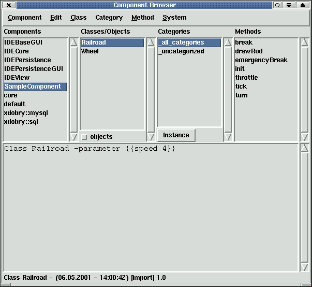Click scroll up arrow of Components list
Screen dimensions: 312x287
[73, 42]
